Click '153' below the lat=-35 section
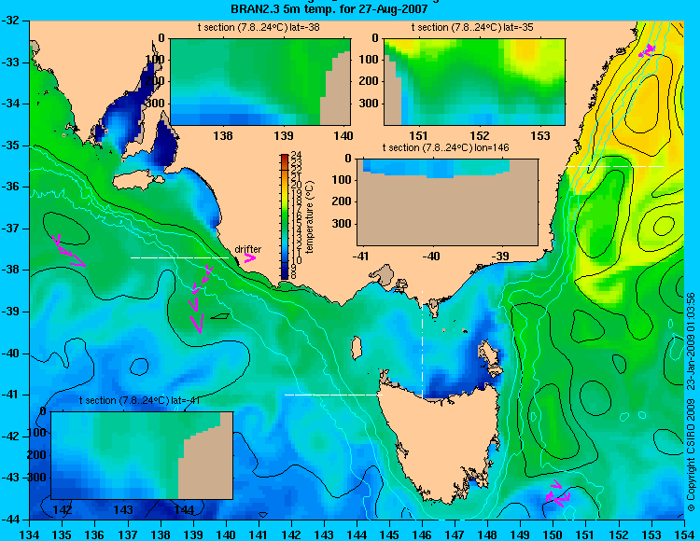This screenshot has height=541, width=700. click(x=540, y=135)
